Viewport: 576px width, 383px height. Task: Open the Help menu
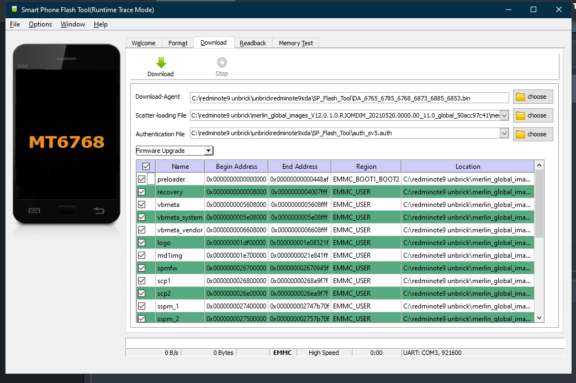(101, 24)
